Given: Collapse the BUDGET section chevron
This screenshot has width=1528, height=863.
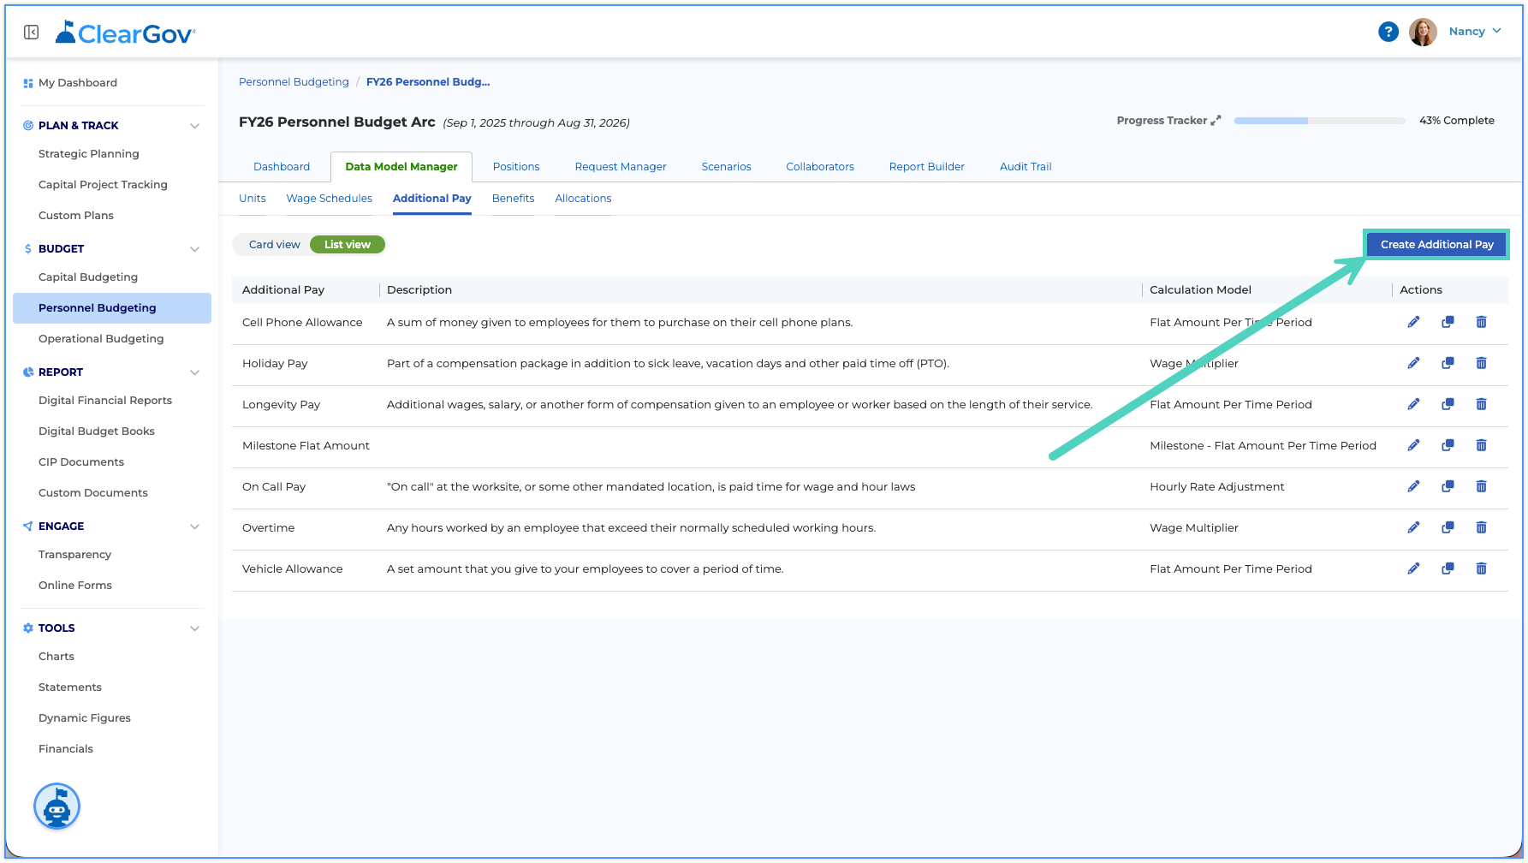Looking at the screenshot, I should [194, 249].
